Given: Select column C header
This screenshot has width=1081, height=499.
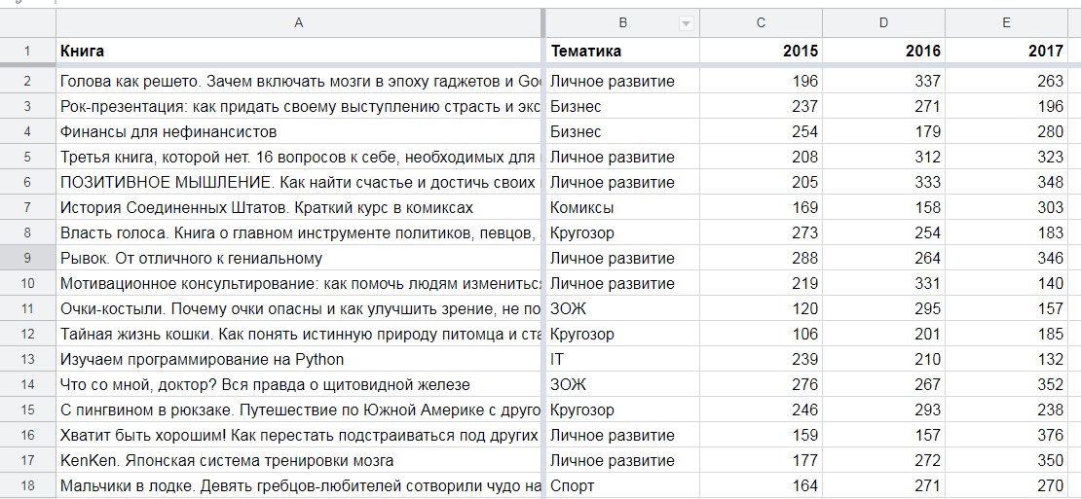Looking at the screenshot, I should click(761, 23).
